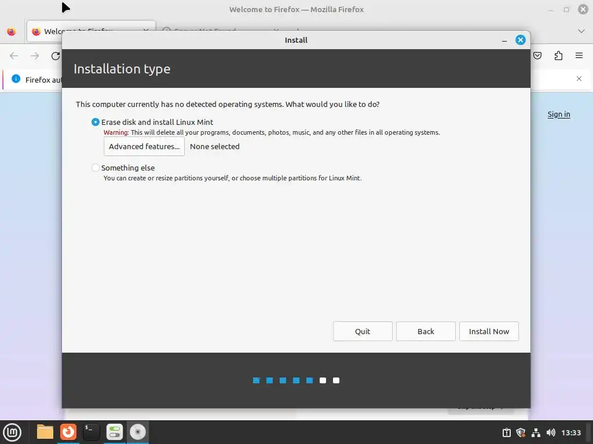The width and height of the screenshot is (593, 444).
Task: Quit the installer
Action: point(363,331)
